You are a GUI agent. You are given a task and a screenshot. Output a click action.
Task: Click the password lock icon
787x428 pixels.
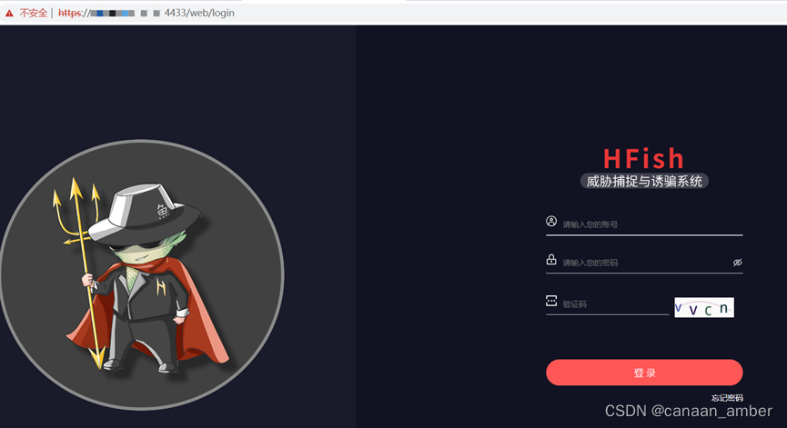point(551,260)
